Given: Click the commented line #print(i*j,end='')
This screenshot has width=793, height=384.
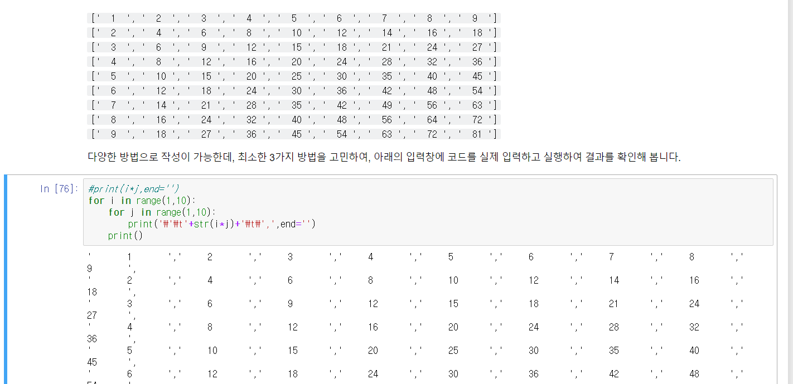Looking at the screenshot, I should 134,189.
